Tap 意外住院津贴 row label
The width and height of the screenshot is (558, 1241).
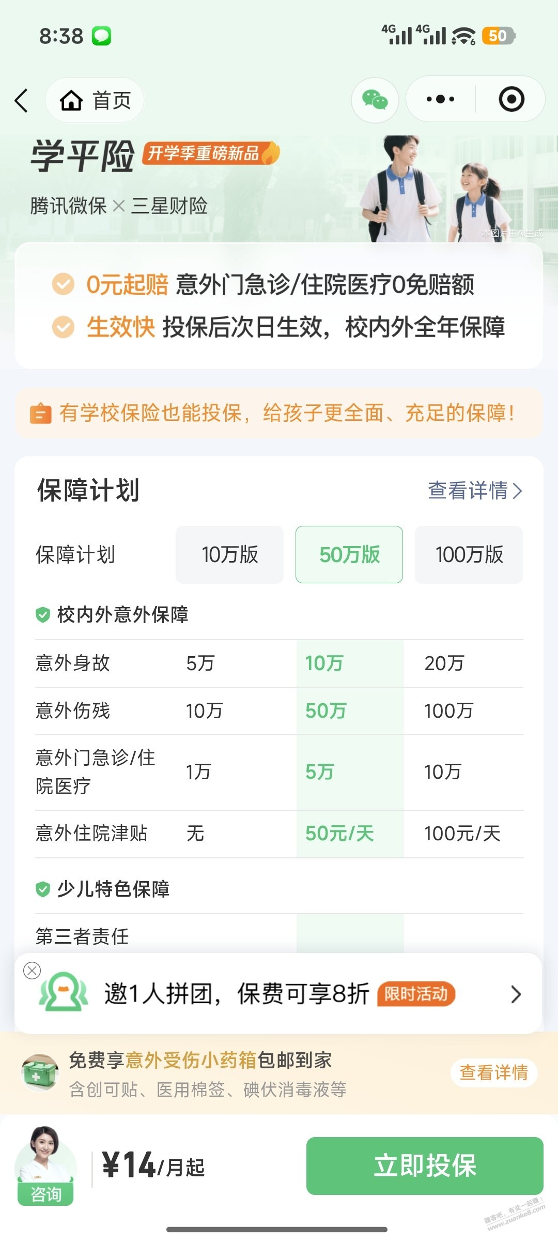point(91,833)
